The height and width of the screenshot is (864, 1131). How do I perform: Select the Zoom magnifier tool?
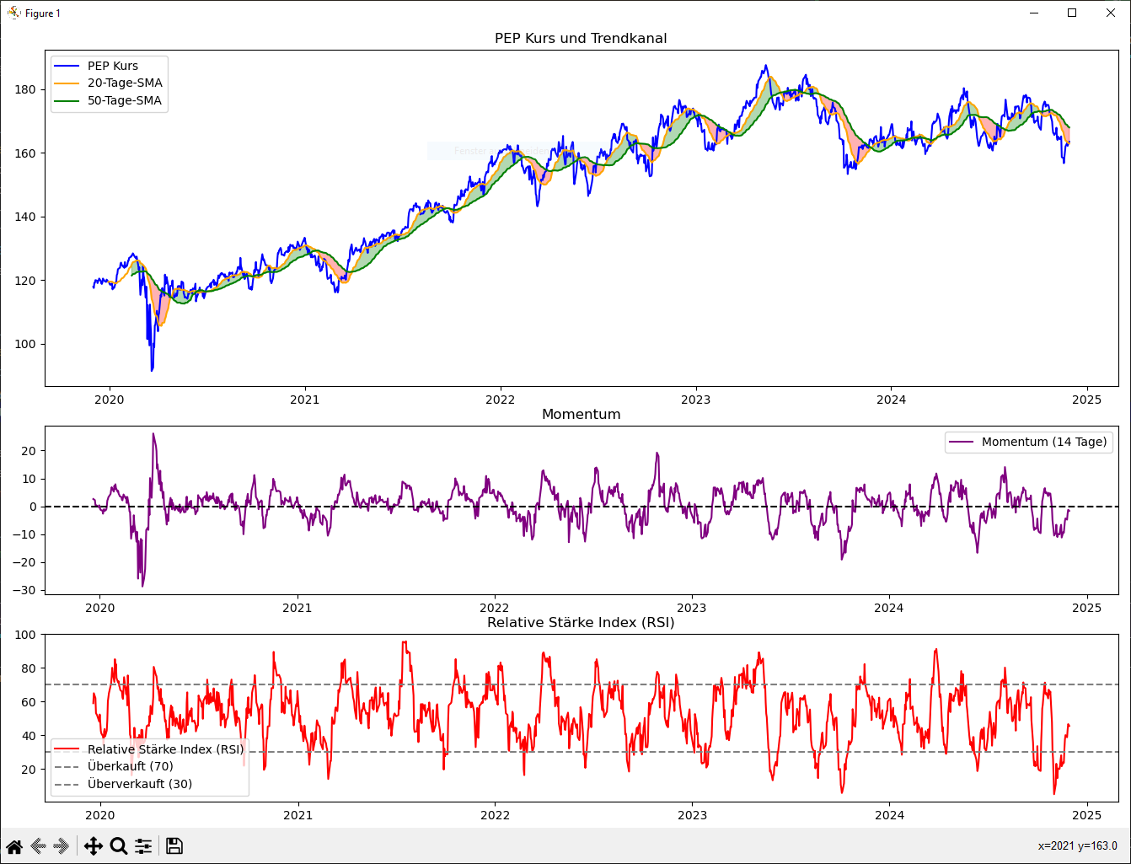pos(119,846)
